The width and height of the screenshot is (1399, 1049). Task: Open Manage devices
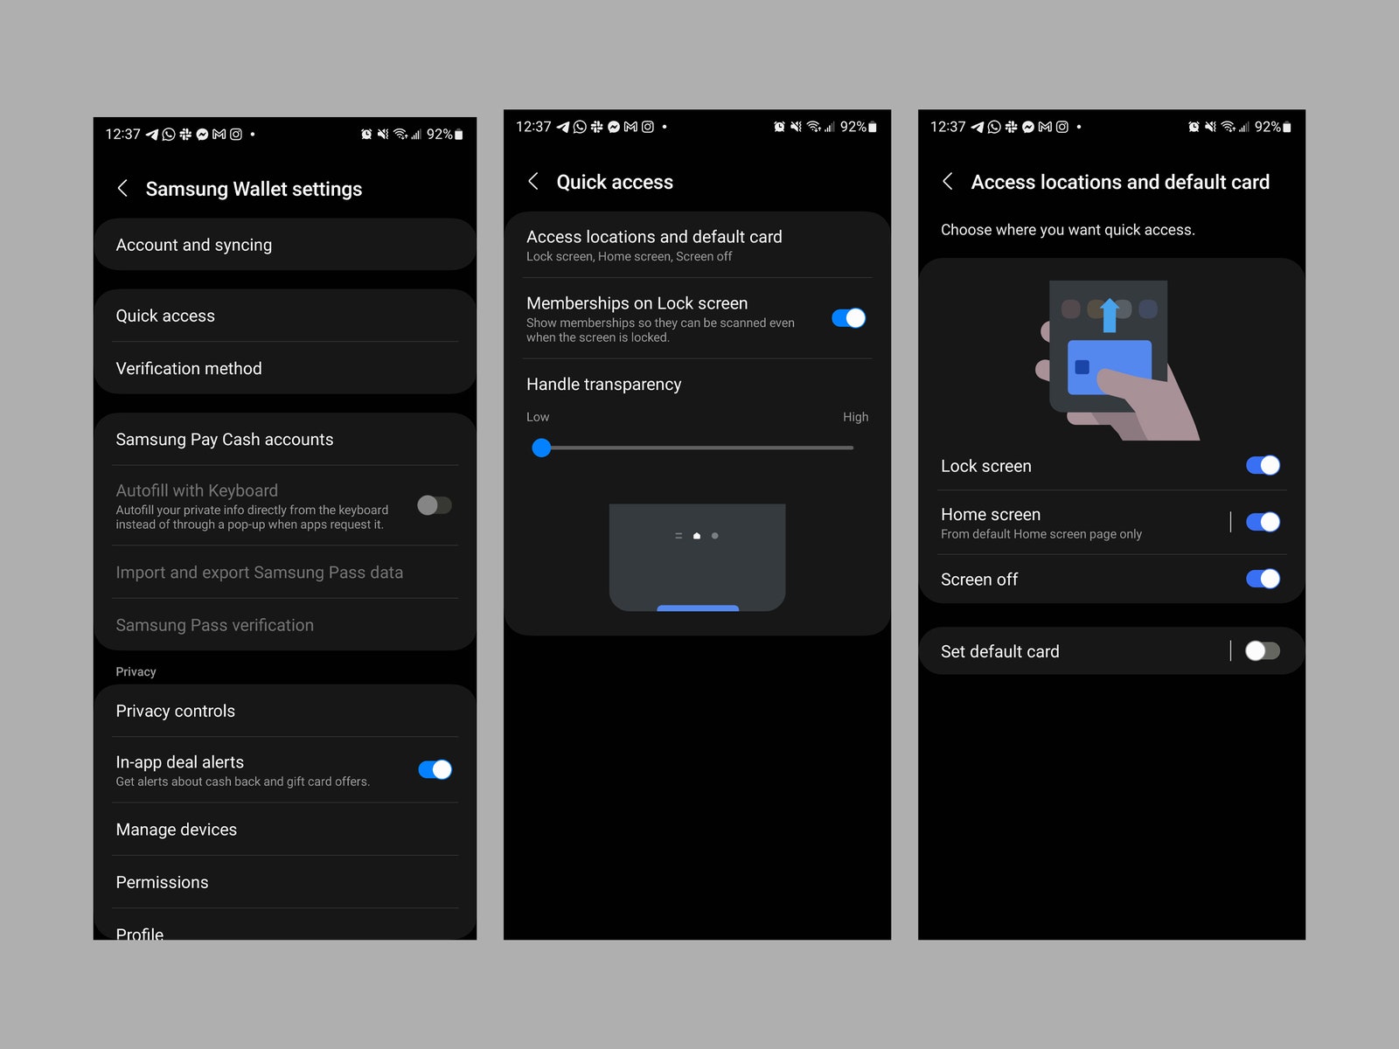tap(285, 830)
